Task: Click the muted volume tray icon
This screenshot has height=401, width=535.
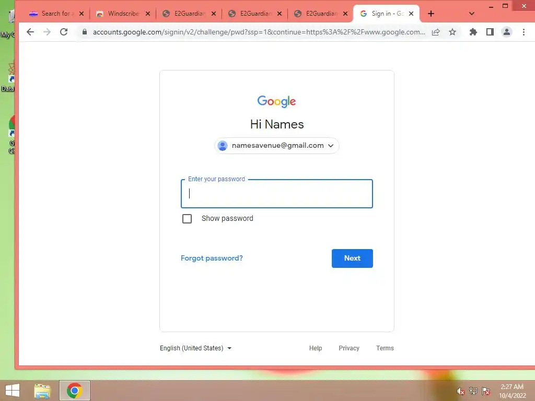Action: [460, 391]
